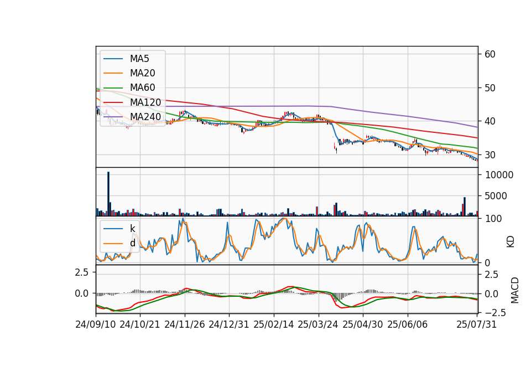Screen dimensions: 531x382
Task: Click the date label 24/12/31
Action: (229, 324)
